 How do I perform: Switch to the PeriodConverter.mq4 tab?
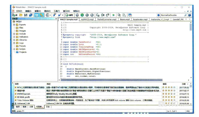(107, 19)
